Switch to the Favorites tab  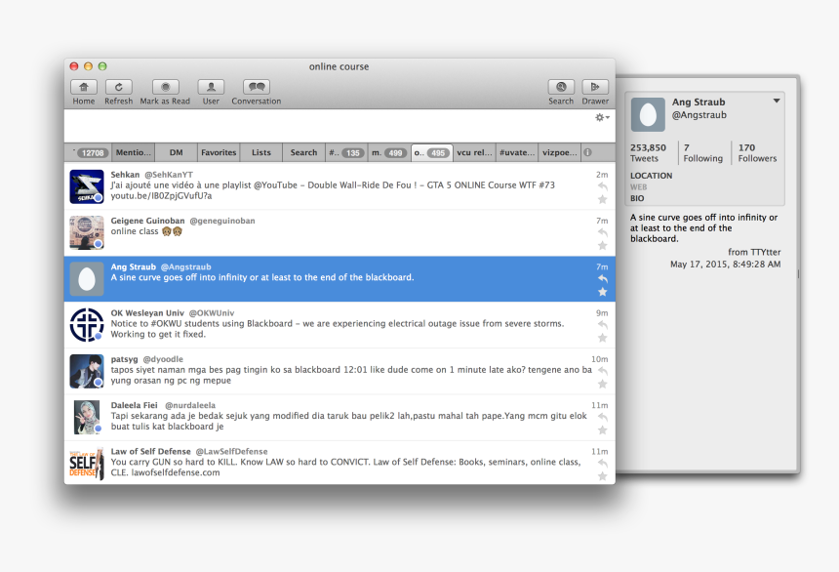tap(219, 152)
